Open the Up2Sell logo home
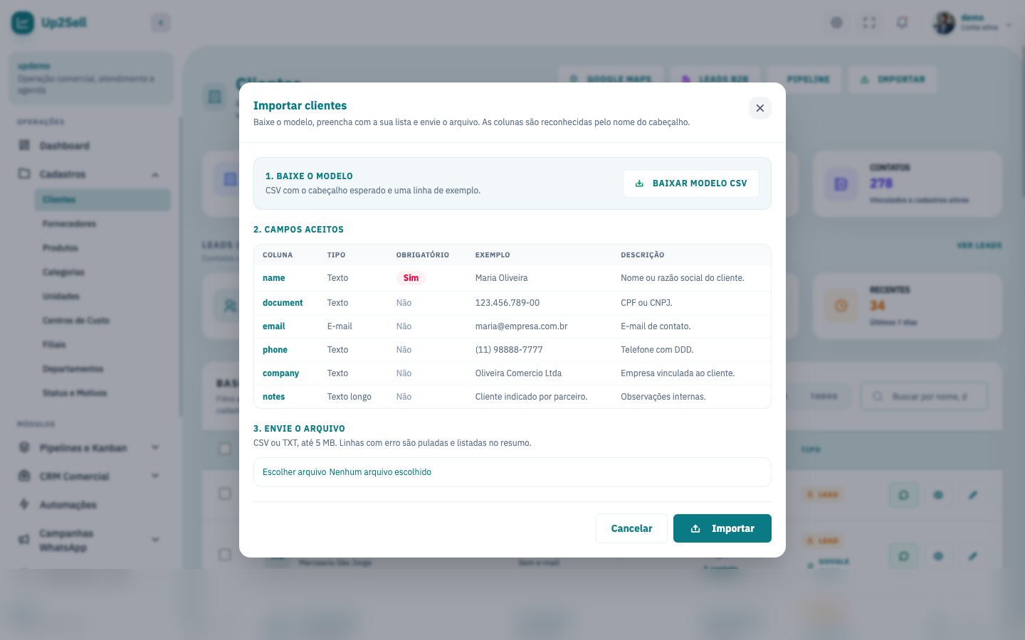This screenshot has height=640, width=1025. pyautogui.click(x=49, y=23)
